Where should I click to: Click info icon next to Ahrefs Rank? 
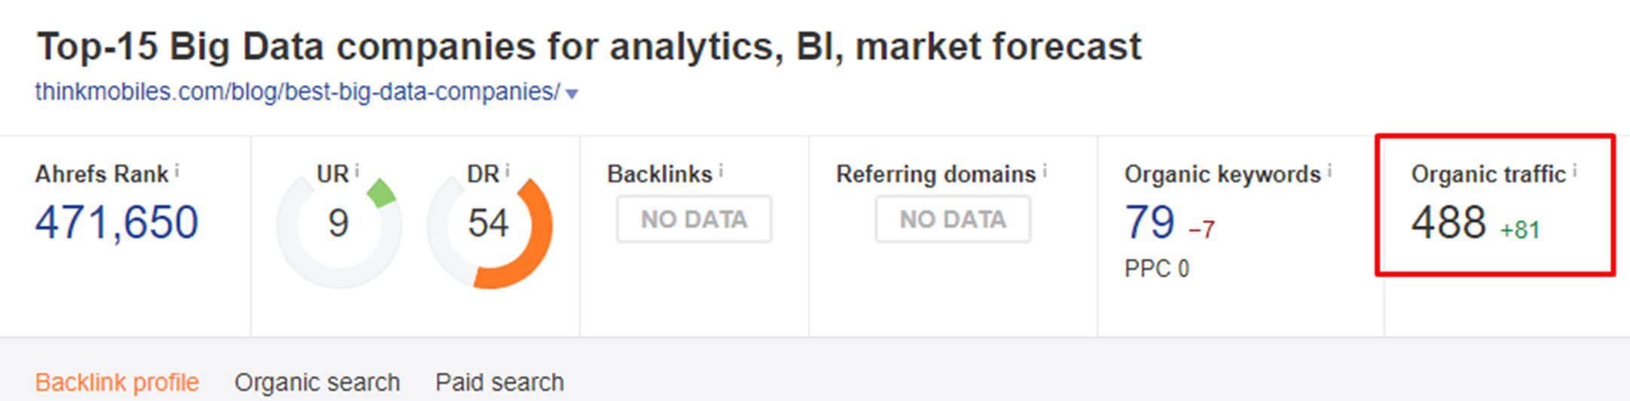point(177,171)
